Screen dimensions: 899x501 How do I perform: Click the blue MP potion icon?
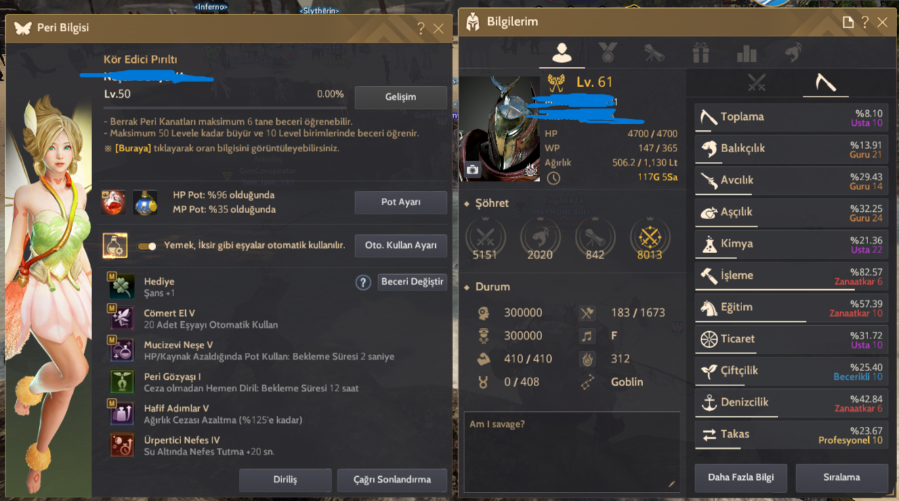pos(145,203)
